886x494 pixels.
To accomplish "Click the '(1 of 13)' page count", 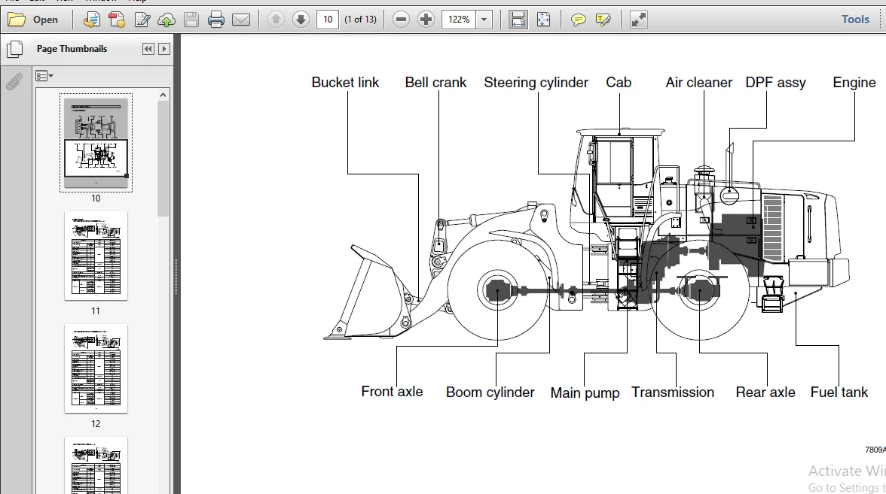I will click(360, 20).
